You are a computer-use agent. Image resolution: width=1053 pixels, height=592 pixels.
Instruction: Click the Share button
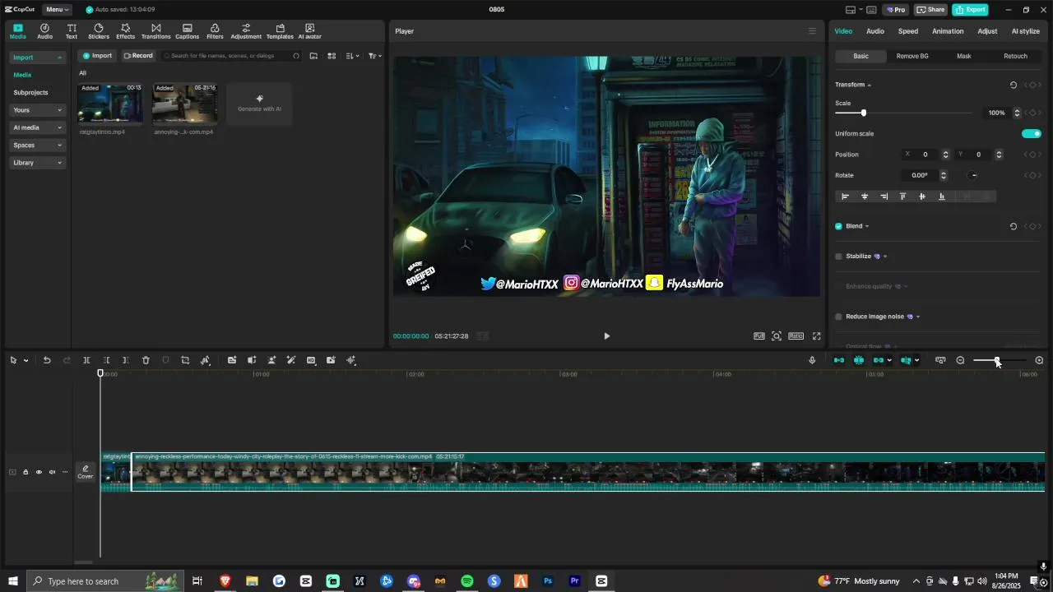click(x=931, y=10)
